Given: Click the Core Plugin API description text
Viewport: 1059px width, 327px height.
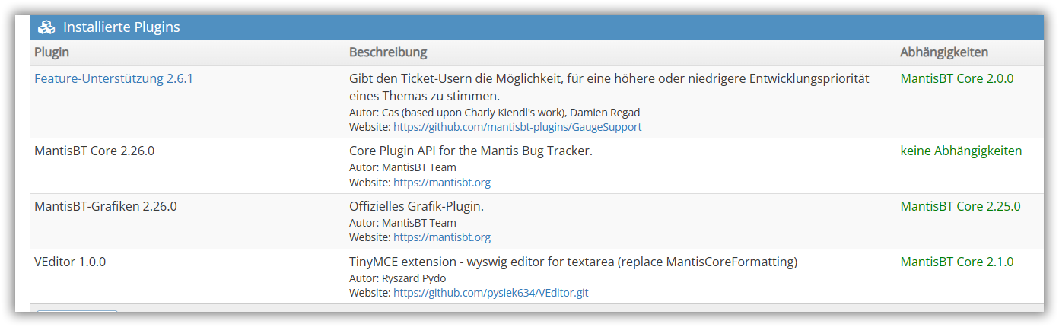Looking at the screenshot, I should pos(470,151).
